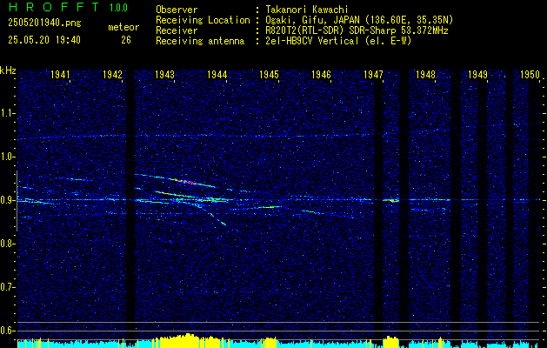Screen dimensions: 547x348
Task: Click the meteor count value 26
Action: 126,40
